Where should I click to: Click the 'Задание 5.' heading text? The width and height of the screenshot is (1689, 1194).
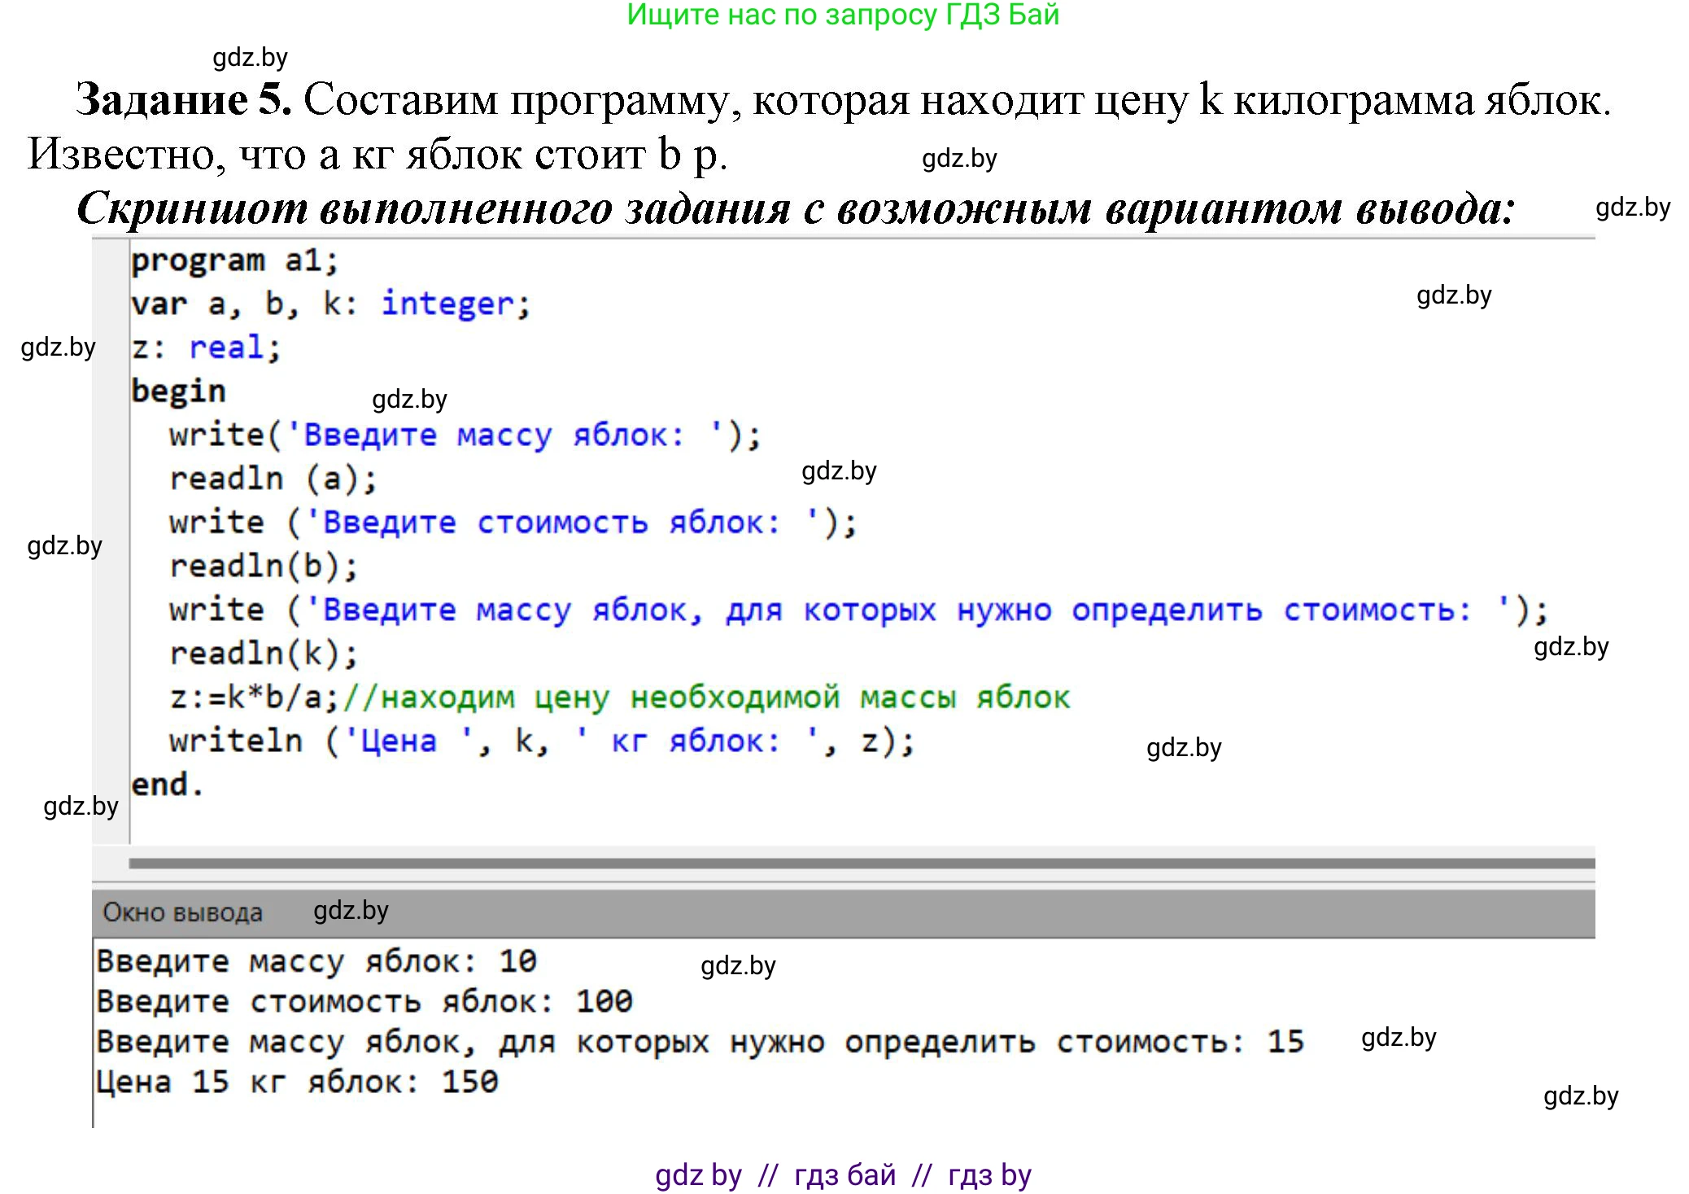tap(183, 99)
